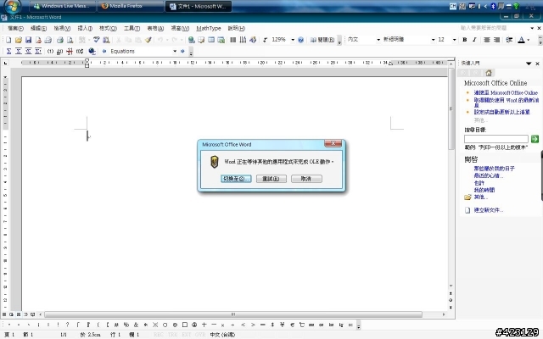Toggle EXT extend selection in the status bar
The image size is (543, 339).
187,335
